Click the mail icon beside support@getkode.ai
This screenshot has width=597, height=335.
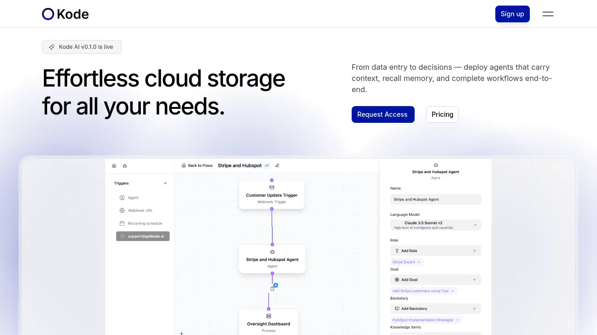(122, 236)
